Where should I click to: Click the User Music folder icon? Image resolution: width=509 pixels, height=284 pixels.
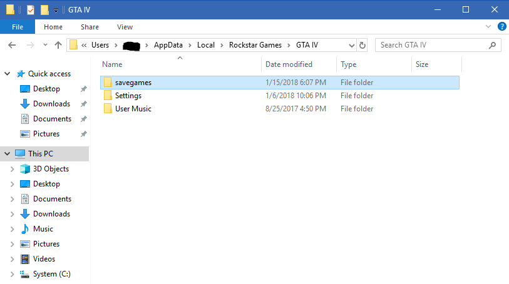[108, 108]
